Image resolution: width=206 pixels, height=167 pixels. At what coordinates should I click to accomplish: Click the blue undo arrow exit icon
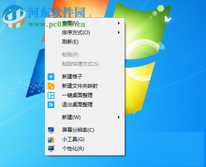51,105
